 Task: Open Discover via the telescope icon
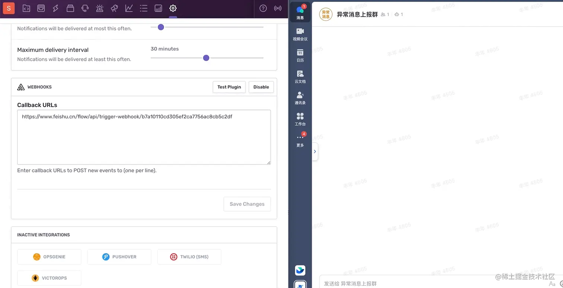[x=114, y=8]
